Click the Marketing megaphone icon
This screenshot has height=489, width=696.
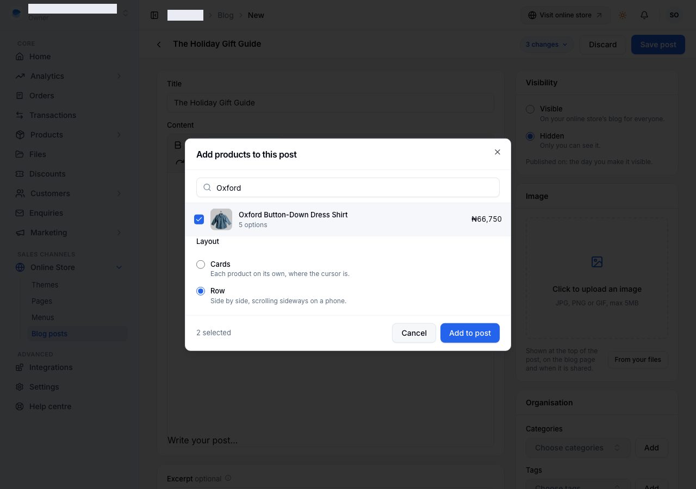tap(20, 233)
